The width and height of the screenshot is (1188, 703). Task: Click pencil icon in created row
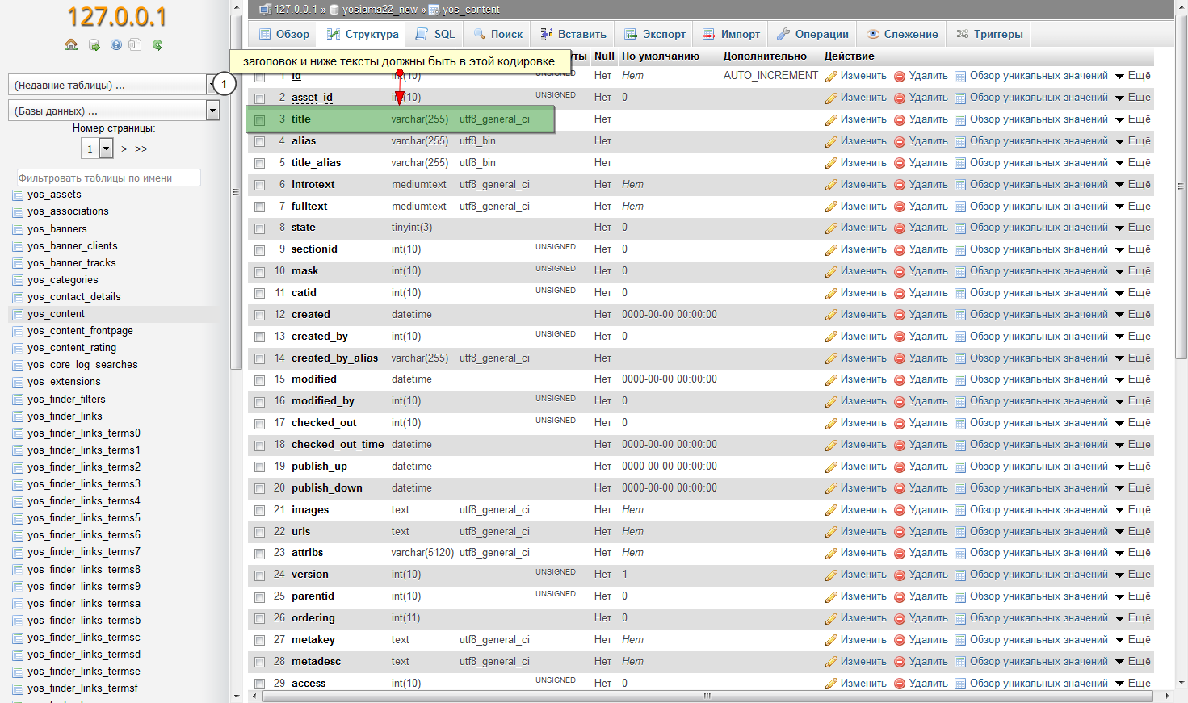coord(831,315)
